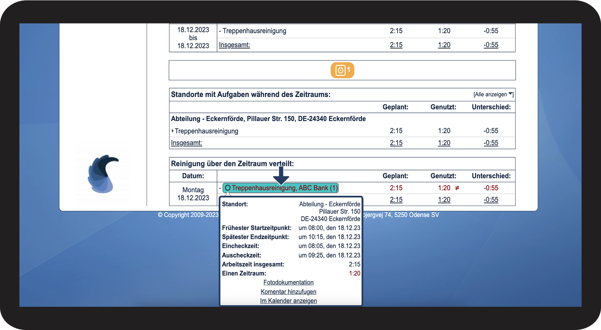The image size is (601, 330).
Task: Select Im Kalender anzeigen link
Action: point(288,301)
